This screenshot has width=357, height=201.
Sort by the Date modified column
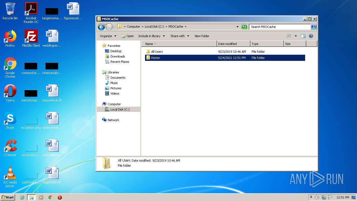tap(233, 44)
